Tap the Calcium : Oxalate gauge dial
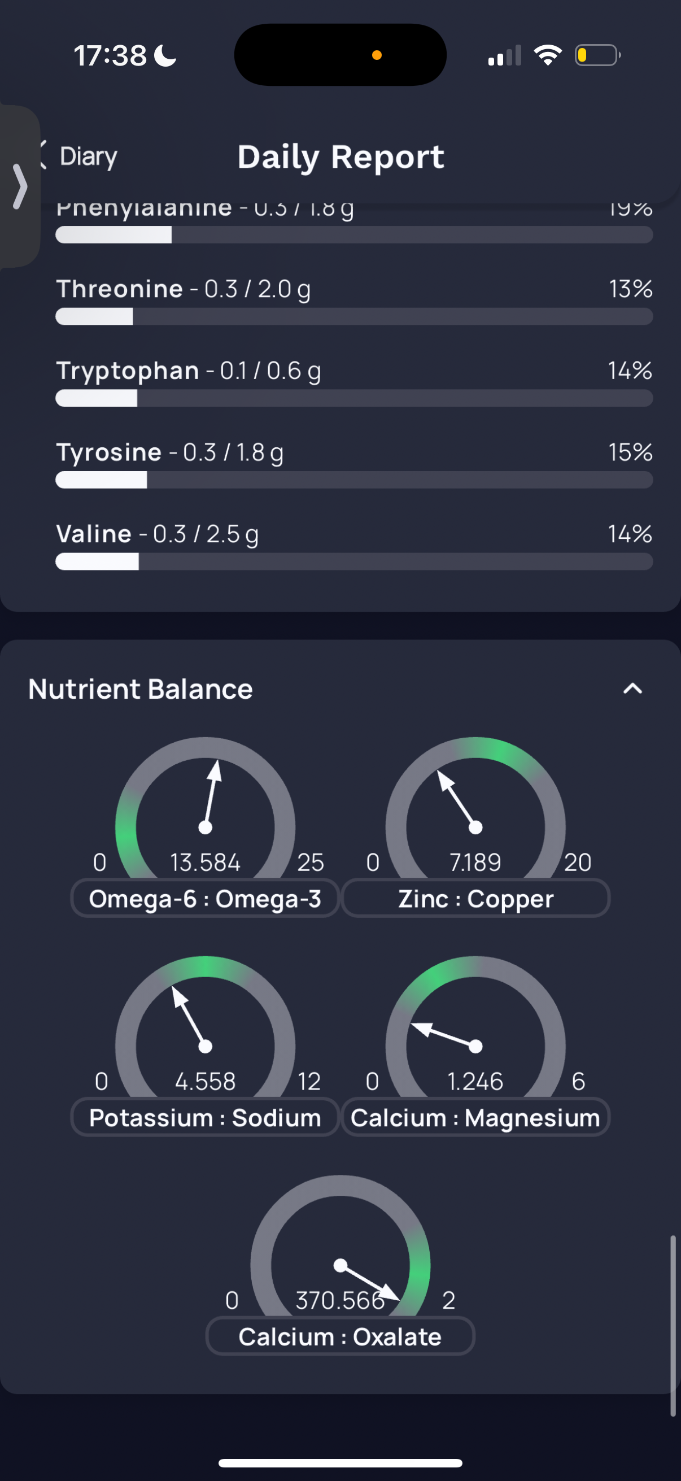This screenshot has width=681, height=1481. 340,1246
